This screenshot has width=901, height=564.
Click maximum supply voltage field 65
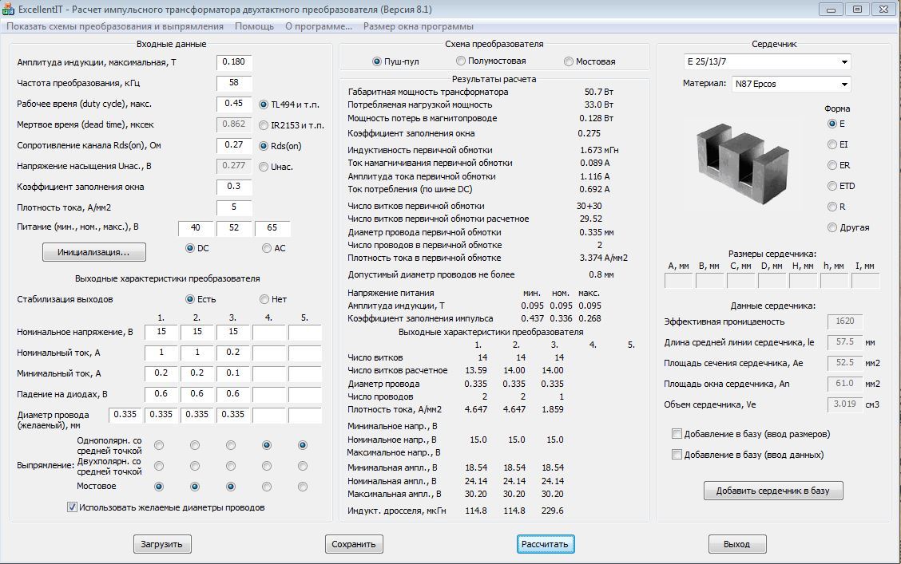click(x=272, y=228)
